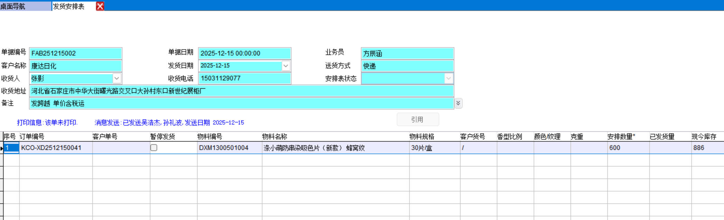724x220 pixels.
Task: Click the 业务员 field 方辰涵
Action: click(407, 53)
